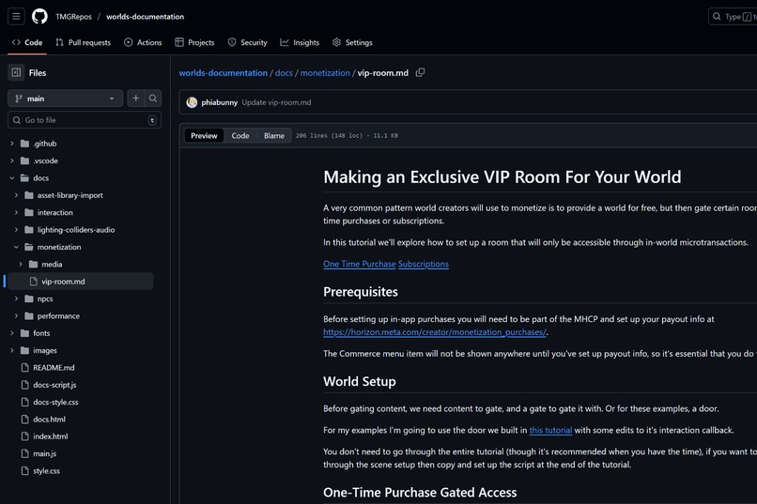
Task: Expand the .vscode folder
Action: click(x=12, y=160)
